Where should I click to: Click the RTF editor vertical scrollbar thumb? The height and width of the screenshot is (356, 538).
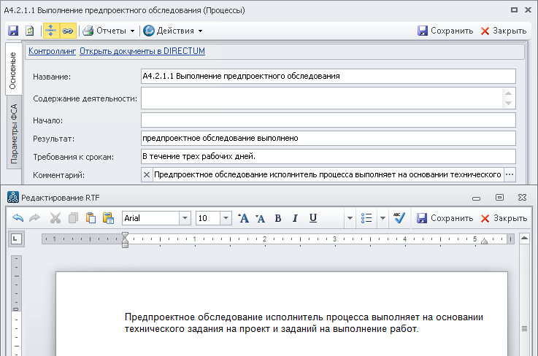(524, 328)
